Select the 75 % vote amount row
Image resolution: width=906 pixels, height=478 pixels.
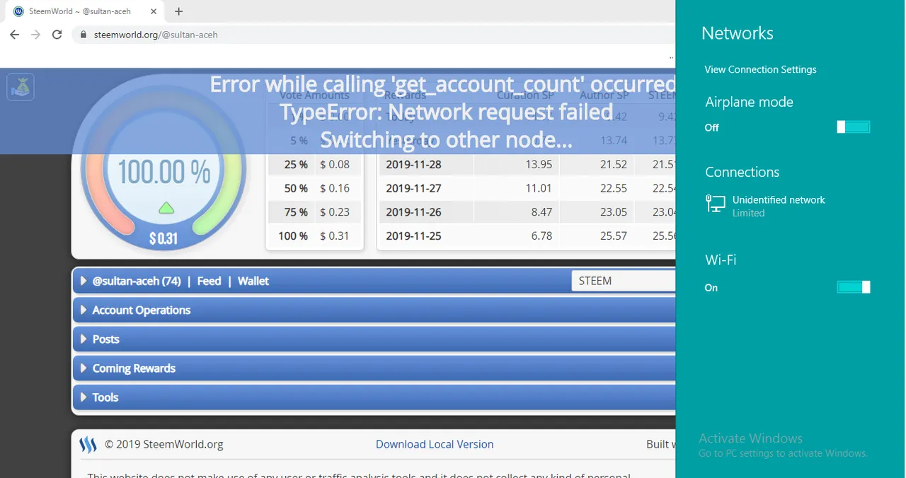point(315,212)
